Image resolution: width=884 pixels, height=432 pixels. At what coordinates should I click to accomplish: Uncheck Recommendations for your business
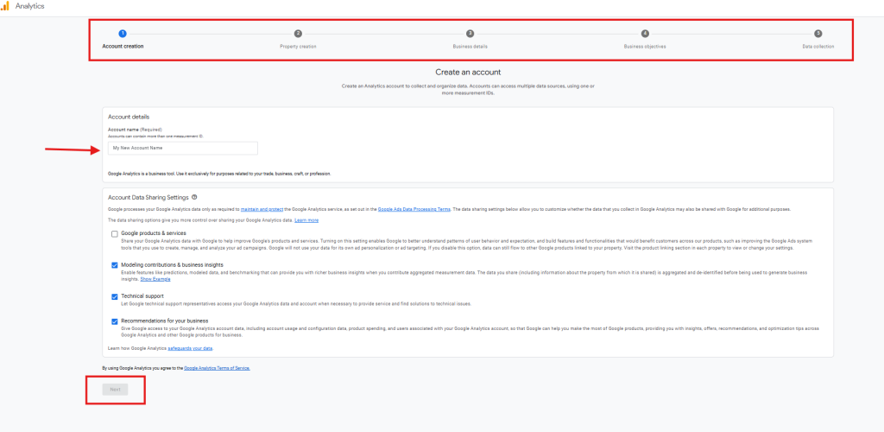tap(115, 321)
